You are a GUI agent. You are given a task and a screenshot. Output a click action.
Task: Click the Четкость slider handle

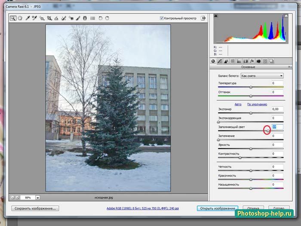coord(251,170)
